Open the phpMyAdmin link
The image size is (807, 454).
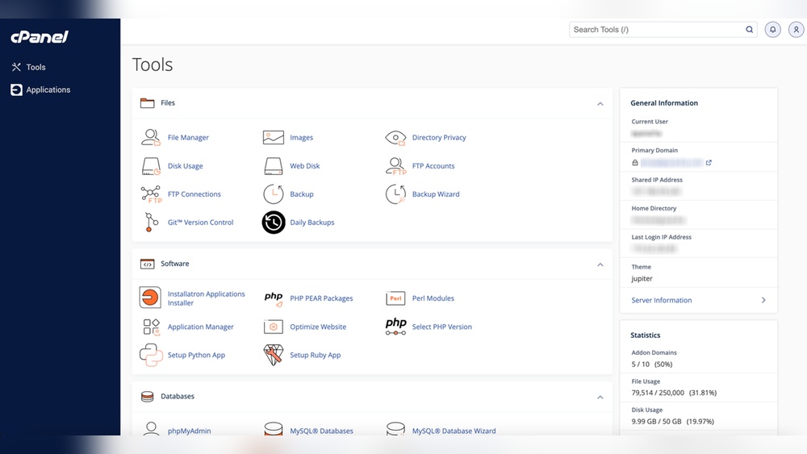point(189,431)
